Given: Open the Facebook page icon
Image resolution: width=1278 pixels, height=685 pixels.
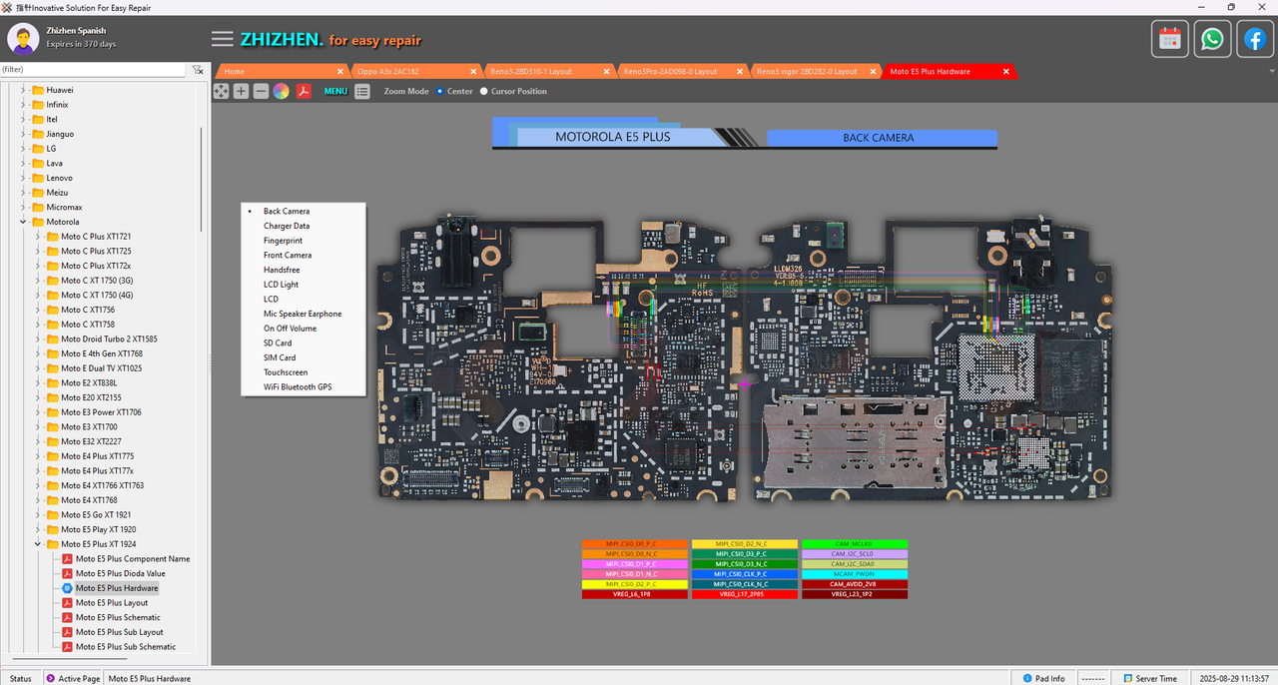Looking at the screenshot, I should pos(1254,39).
